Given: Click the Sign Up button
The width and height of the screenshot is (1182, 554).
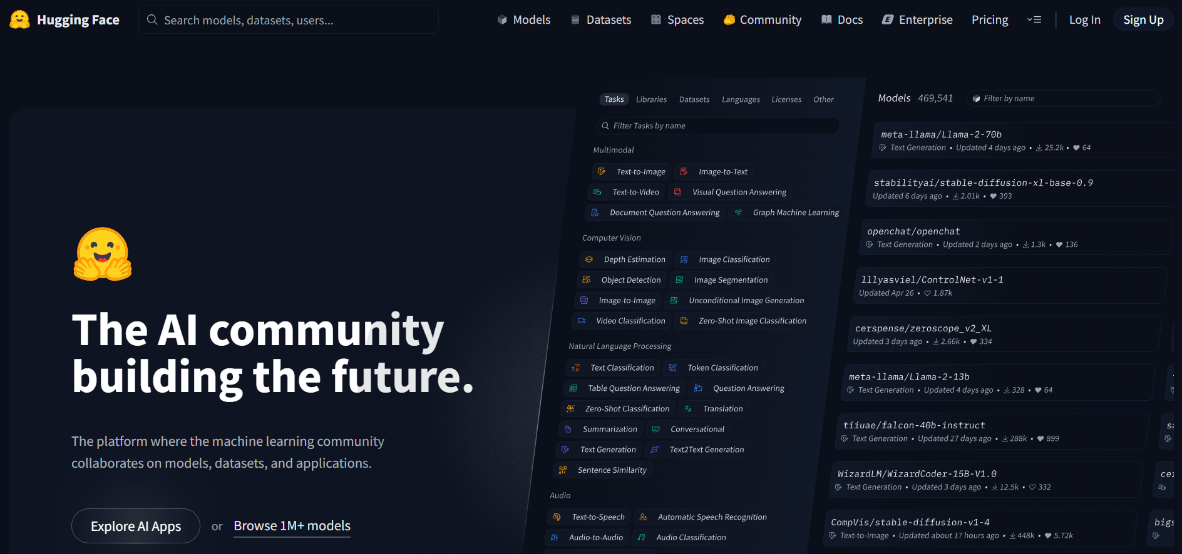Looking at the screenshot, I should [1143, 20].
